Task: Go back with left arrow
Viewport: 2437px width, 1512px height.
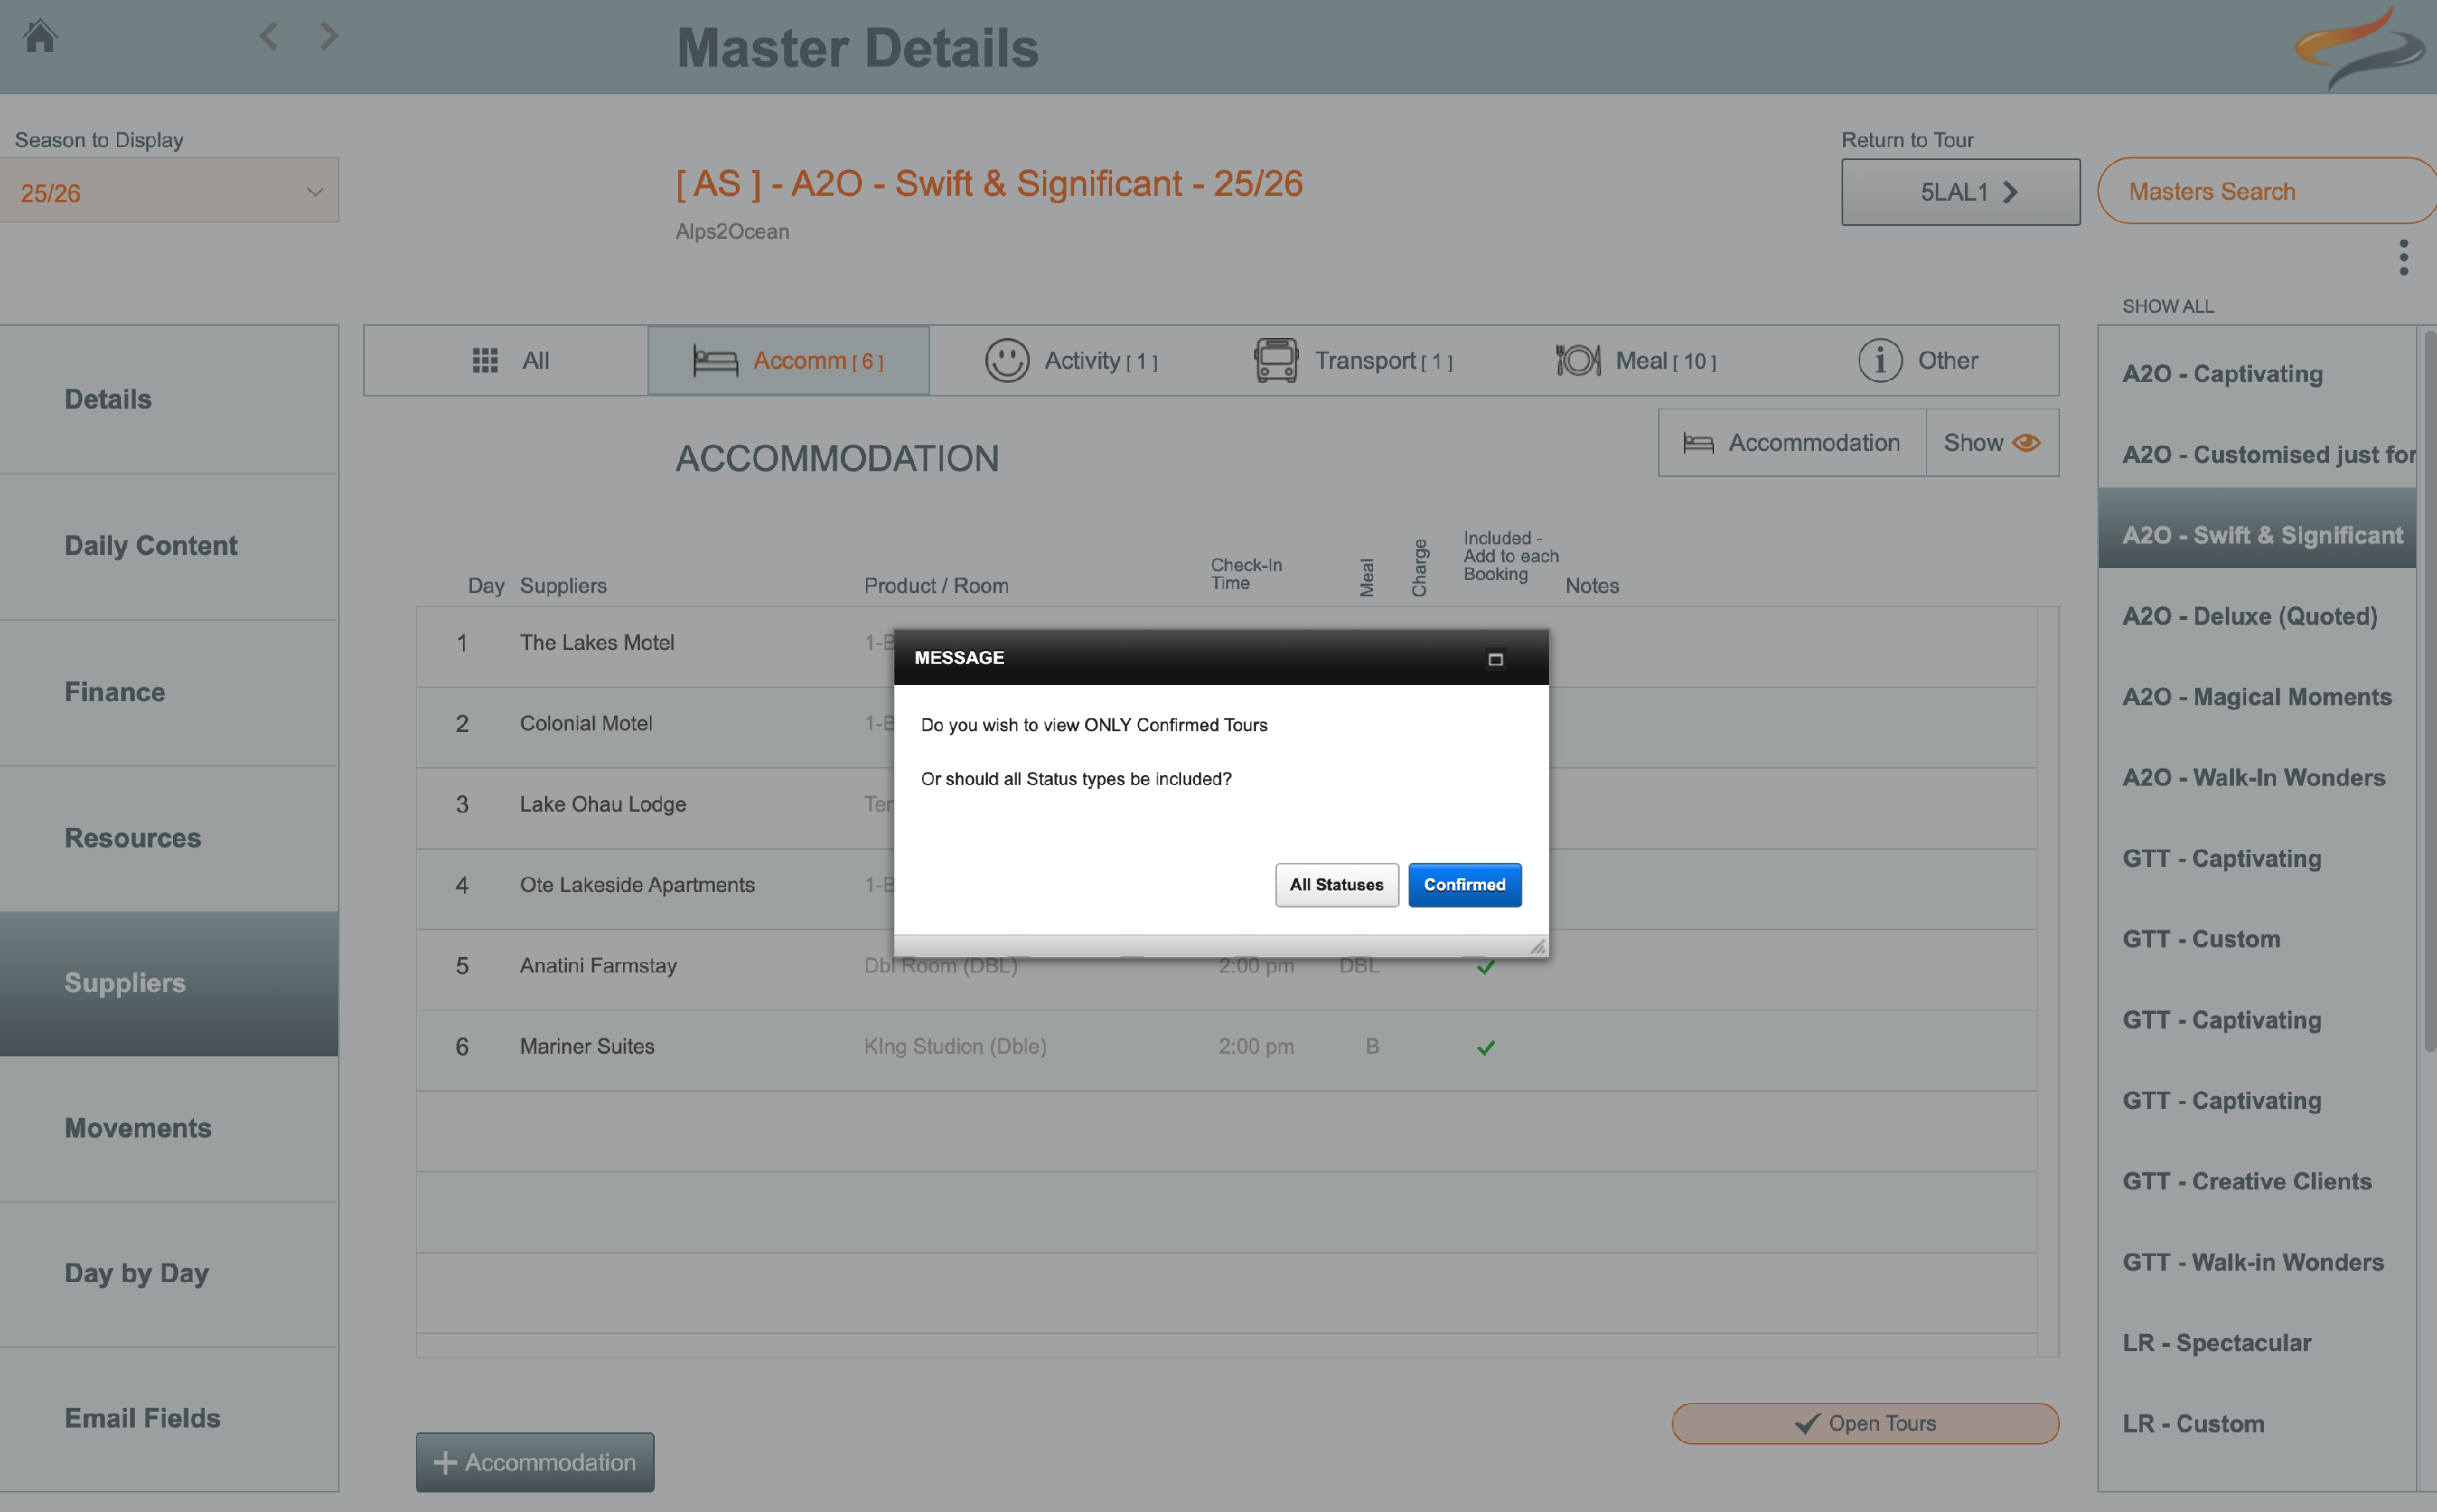Action: [268, 37]
